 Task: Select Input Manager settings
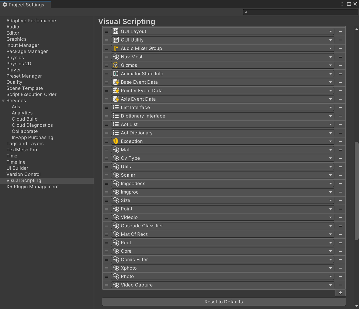pos(23,45)
